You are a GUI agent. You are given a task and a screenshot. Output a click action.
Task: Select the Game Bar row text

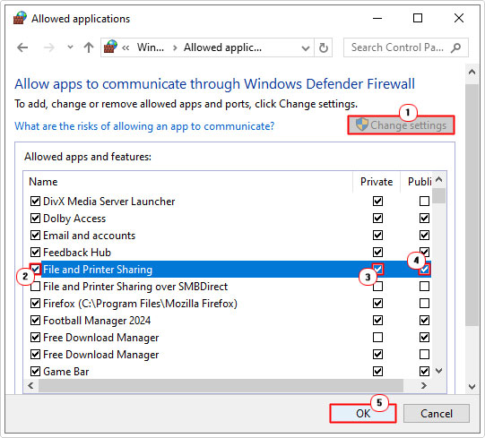(66, 372)
